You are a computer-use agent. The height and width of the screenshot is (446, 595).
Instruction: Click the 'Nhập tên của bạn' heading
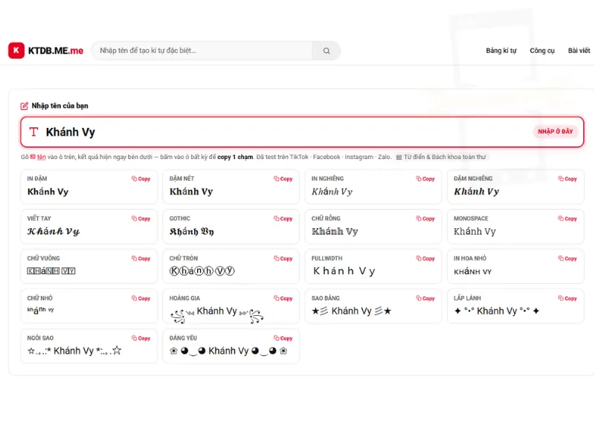click(60, 106)
